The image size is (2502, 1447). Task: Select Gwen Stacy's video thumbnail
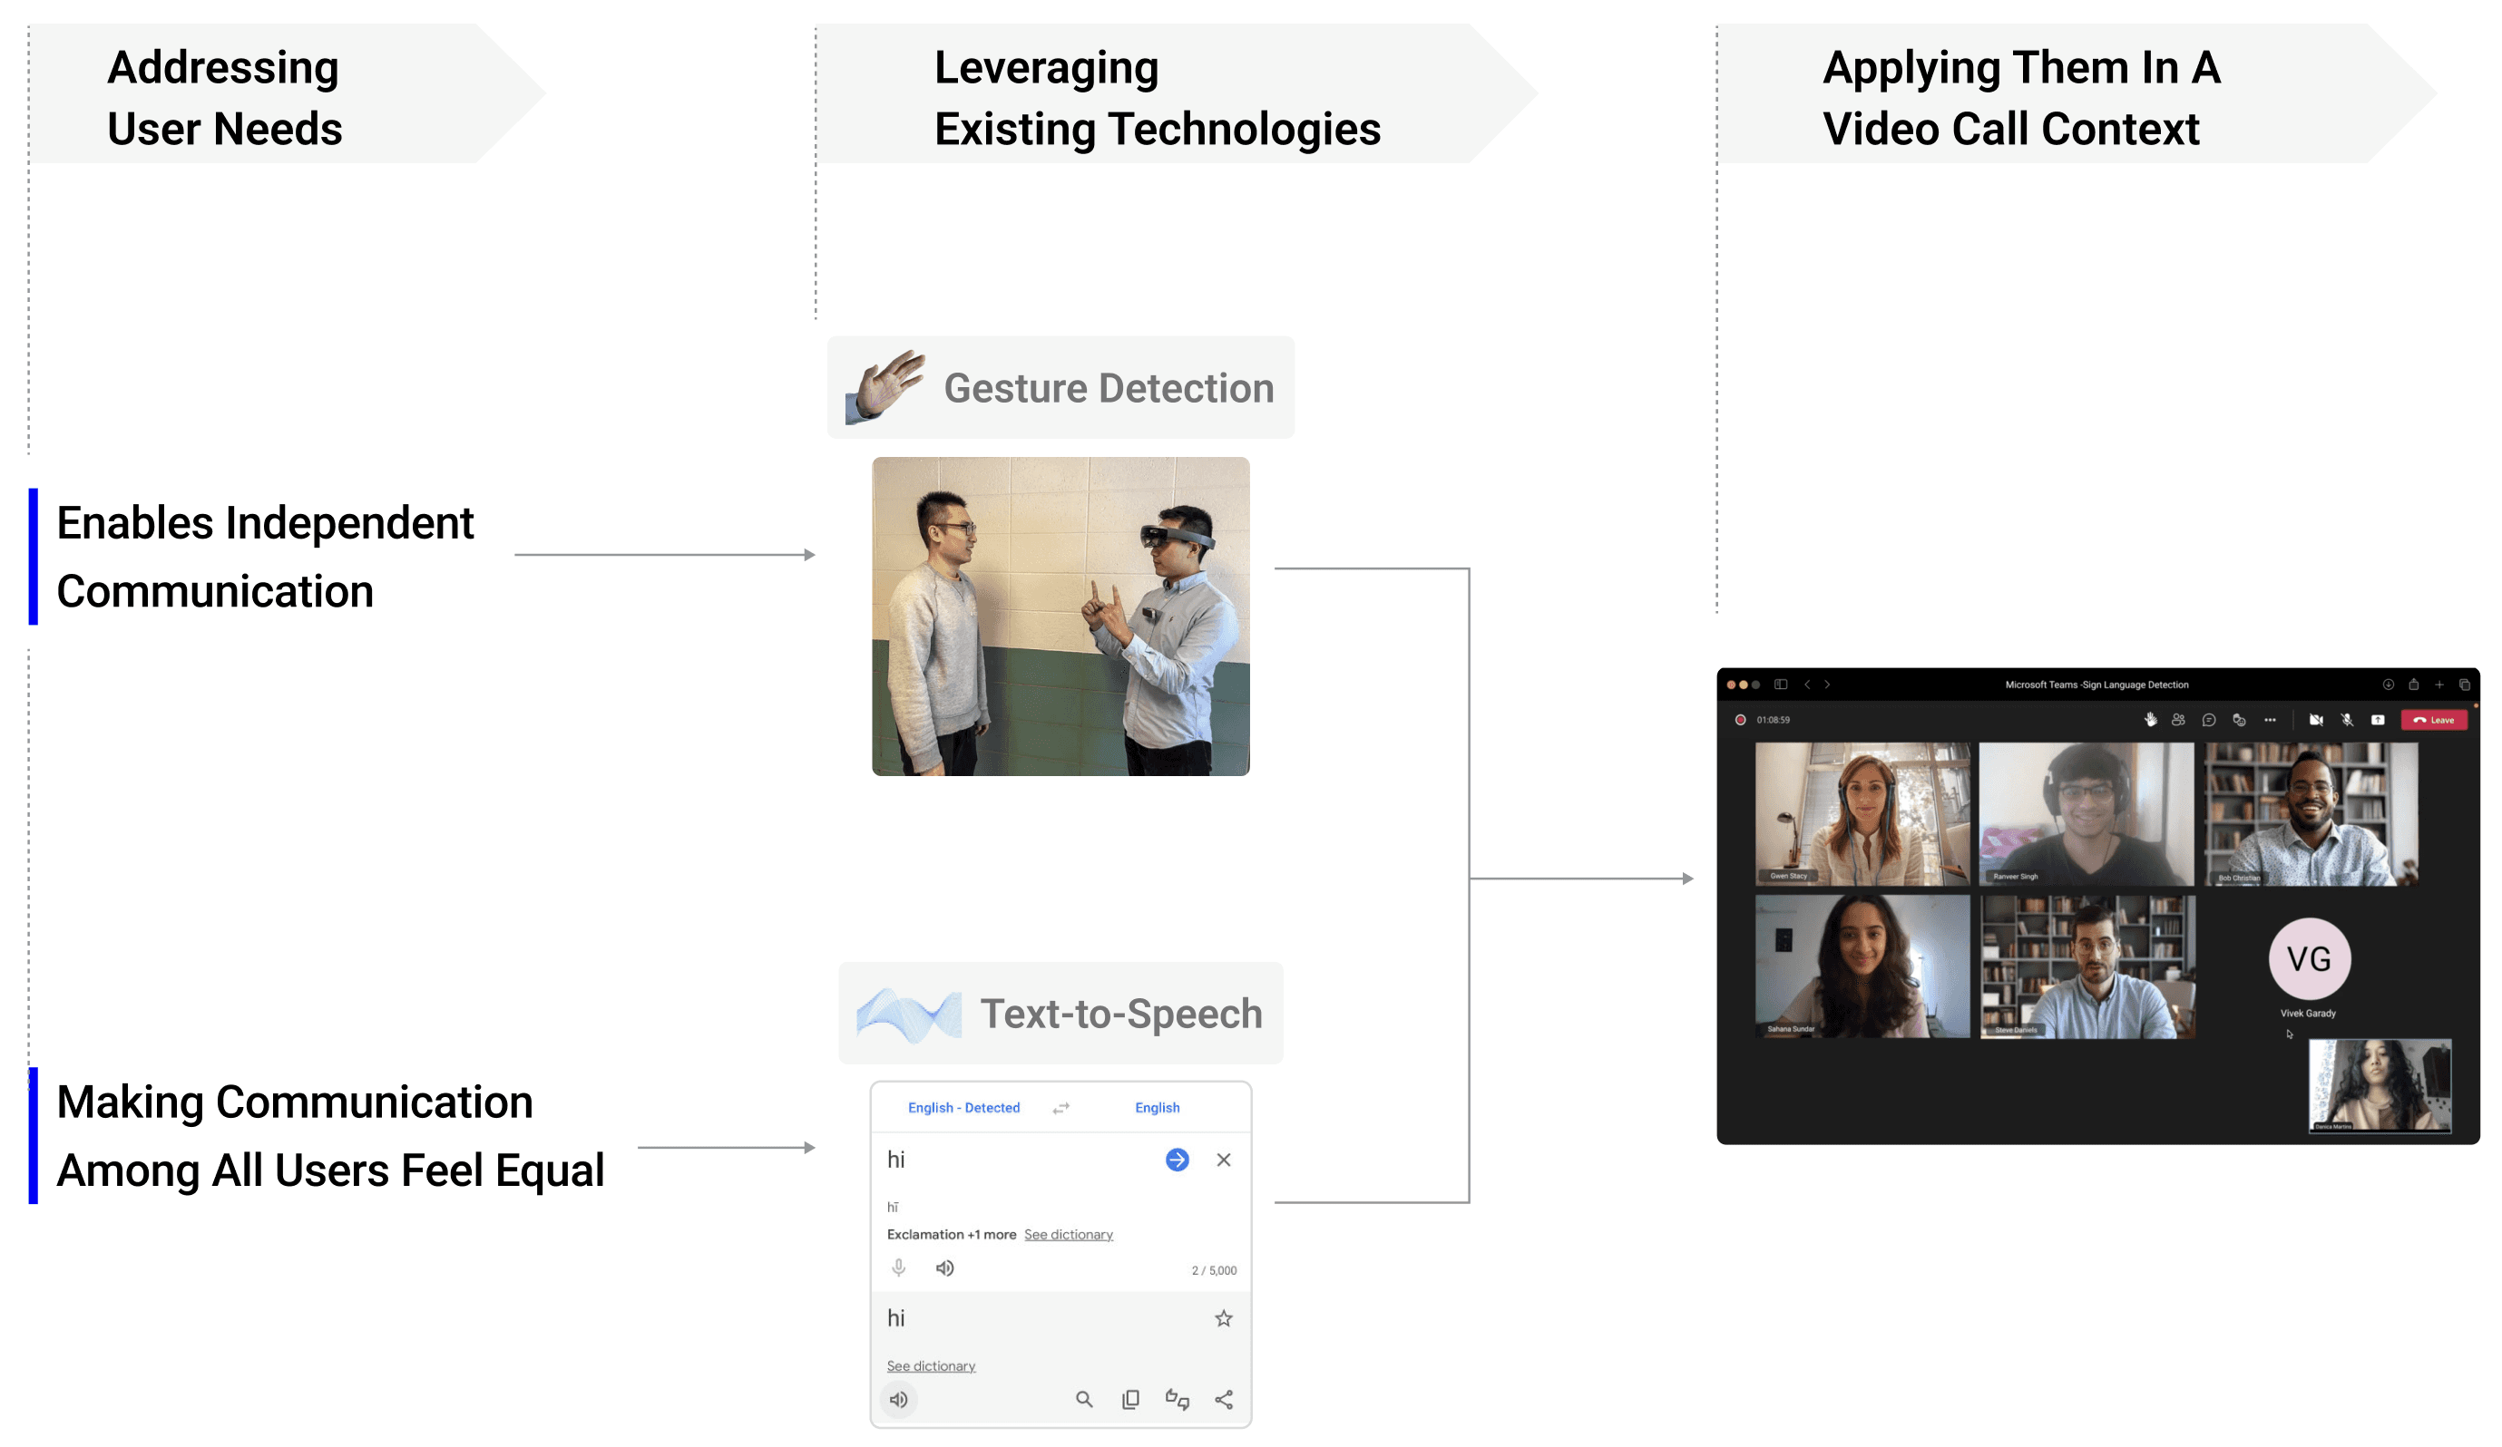(x=1862, y=814)
